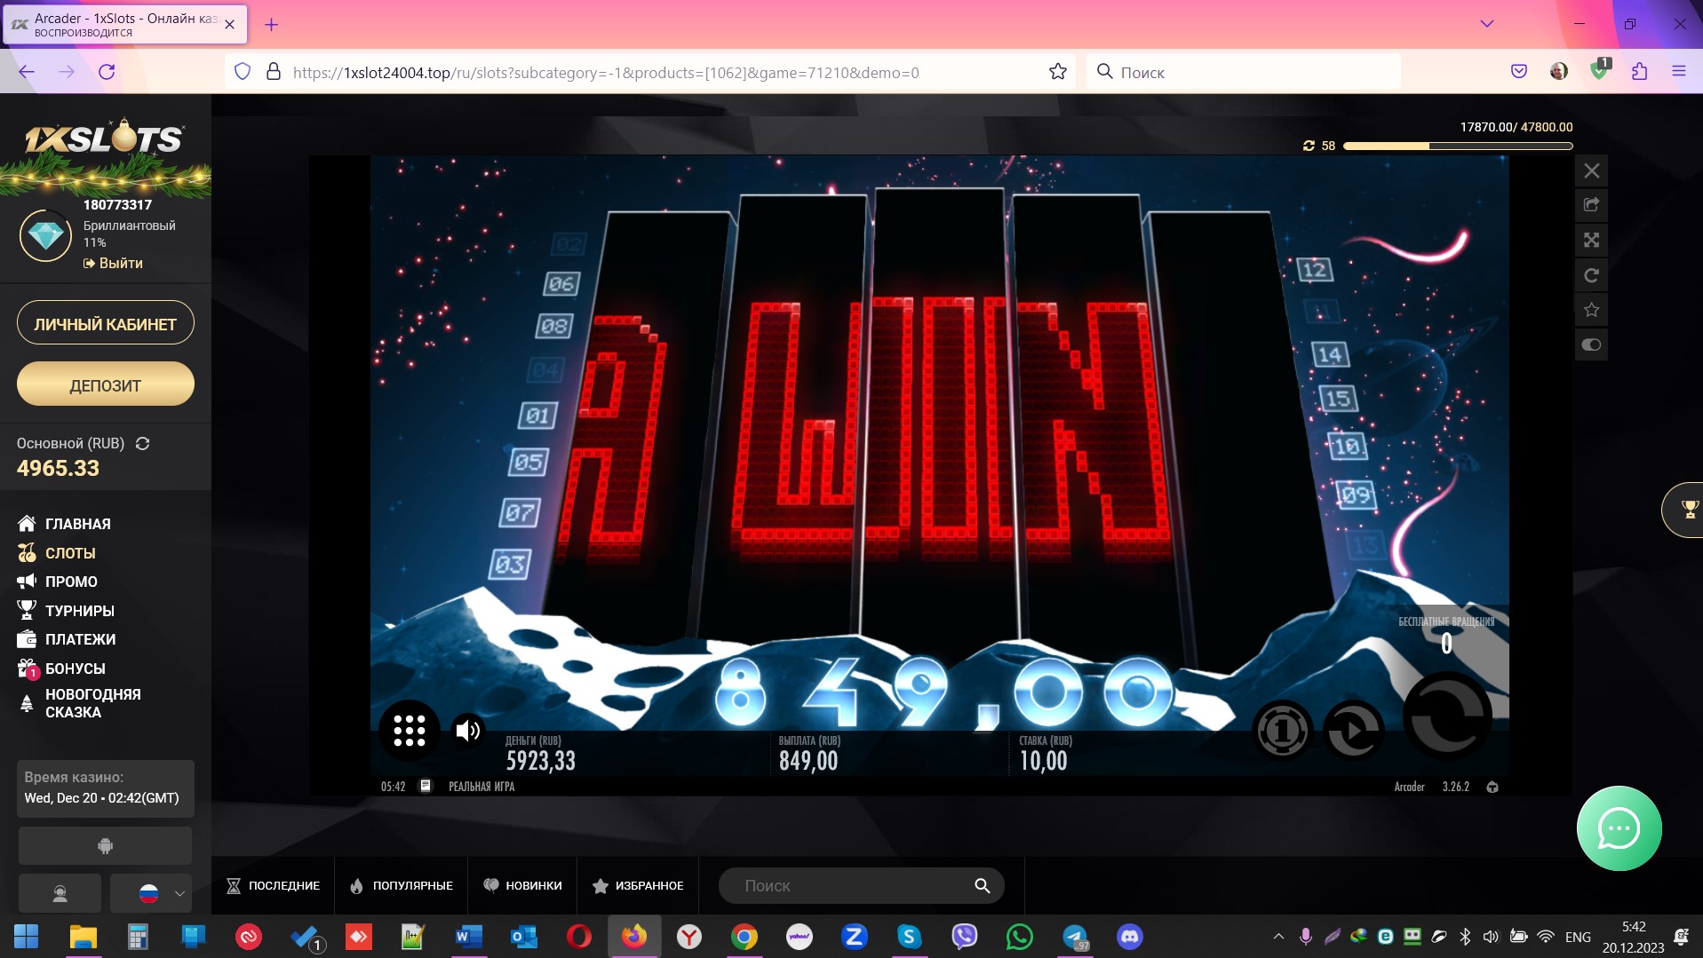Open a new browser tab
1703x958 pixels.
coord(272,25)
